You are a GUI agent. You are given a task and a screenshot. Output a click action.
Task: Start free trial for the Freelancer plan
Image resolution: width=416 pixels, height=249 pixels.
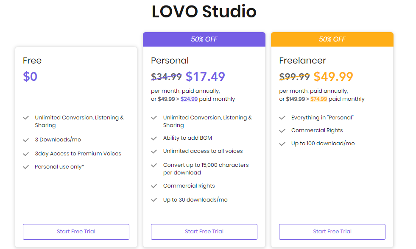point(332,232)
